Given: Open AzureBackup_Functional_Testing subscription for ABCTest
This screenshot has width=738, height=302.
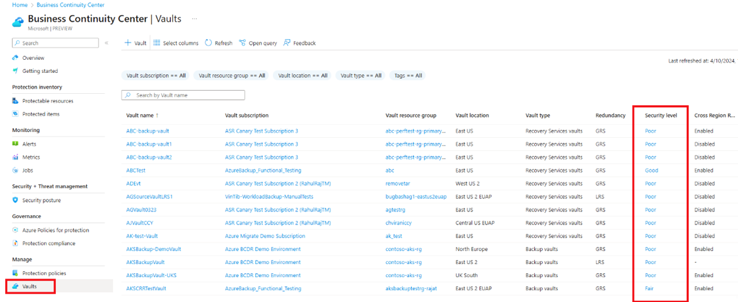Looking at the screenshot, I should (263, 171).
